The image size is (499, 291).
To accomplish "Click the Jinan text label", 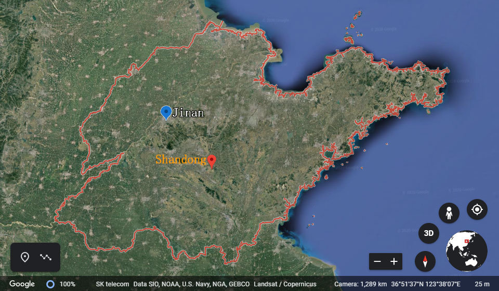I will coord(188,112).
